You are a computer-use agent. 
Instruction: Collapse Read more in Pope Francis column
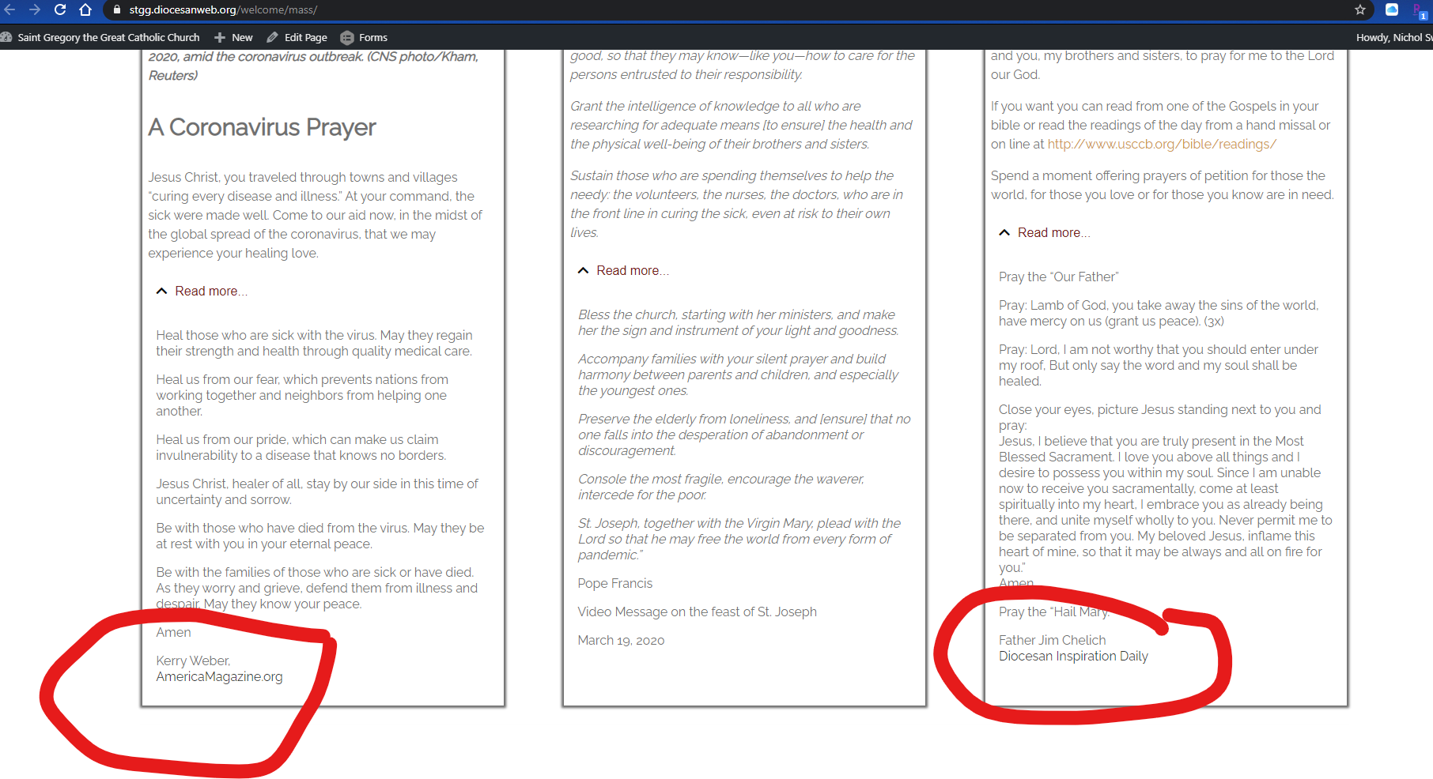click(x=624, y=270)
